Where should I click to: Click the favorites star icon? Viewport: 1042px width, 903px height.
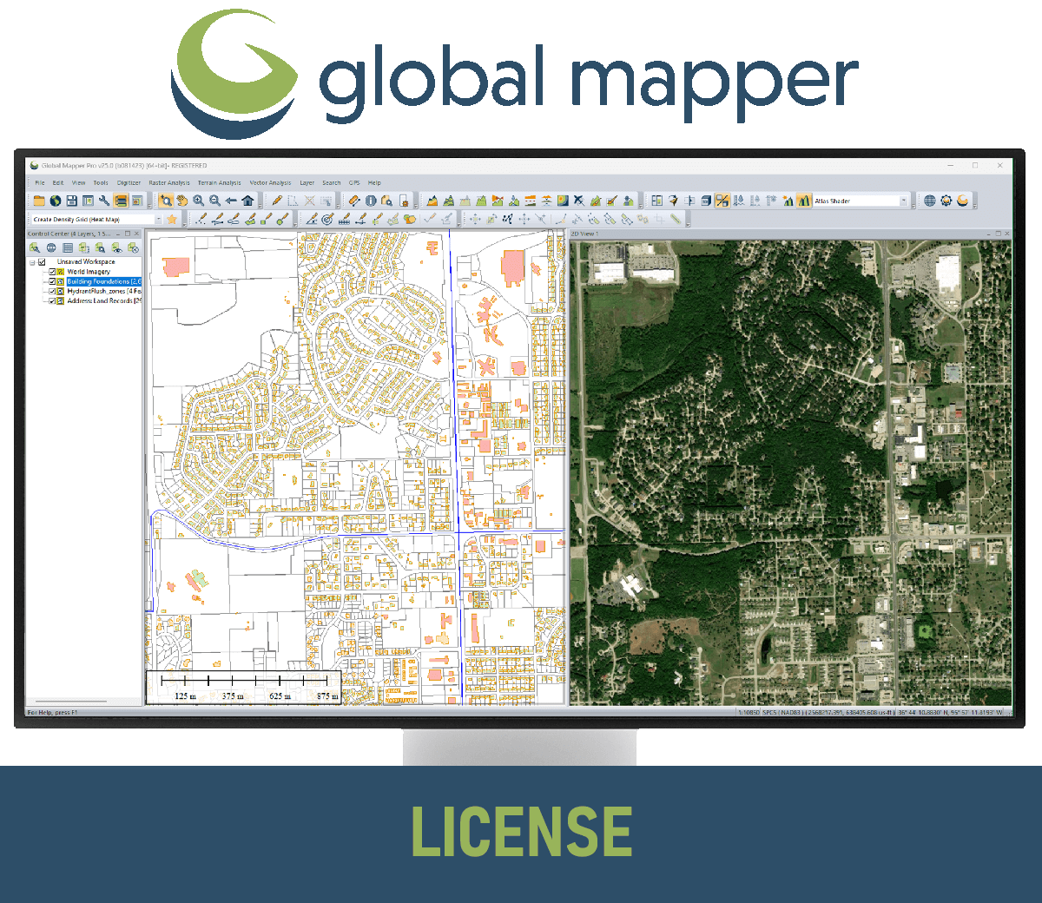tap(172, 219)
